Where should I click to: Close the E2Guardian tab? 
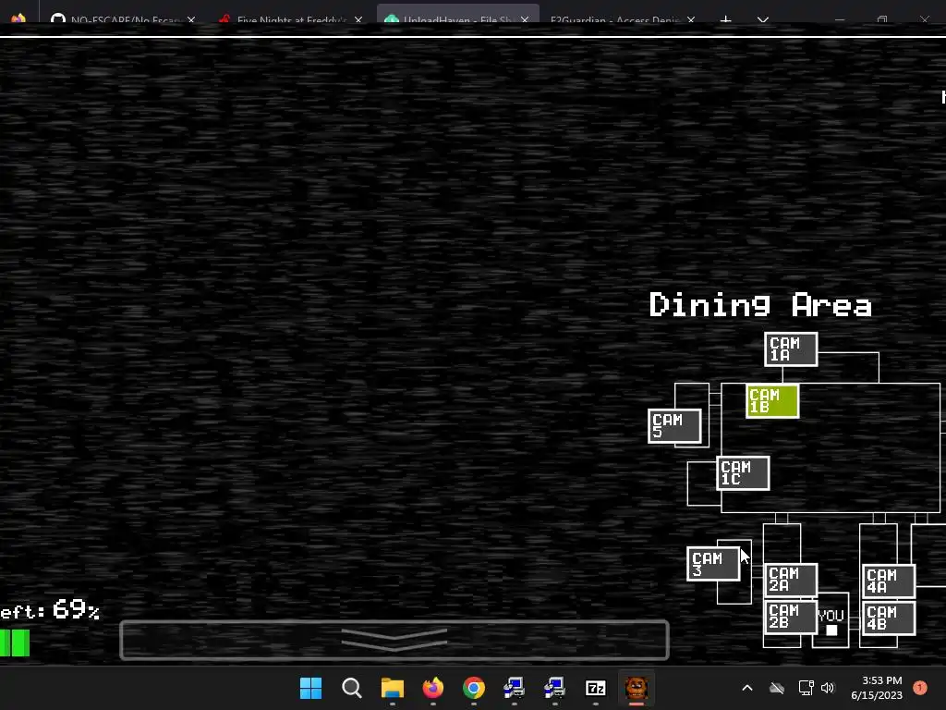691,20
